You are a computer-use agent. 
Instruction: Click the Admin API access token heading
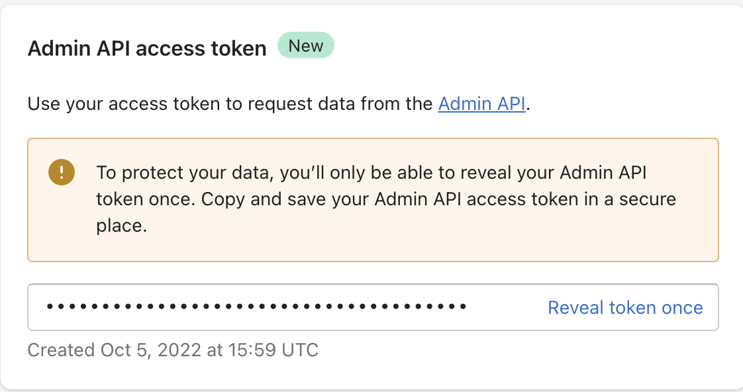click(x=147, y=48)
